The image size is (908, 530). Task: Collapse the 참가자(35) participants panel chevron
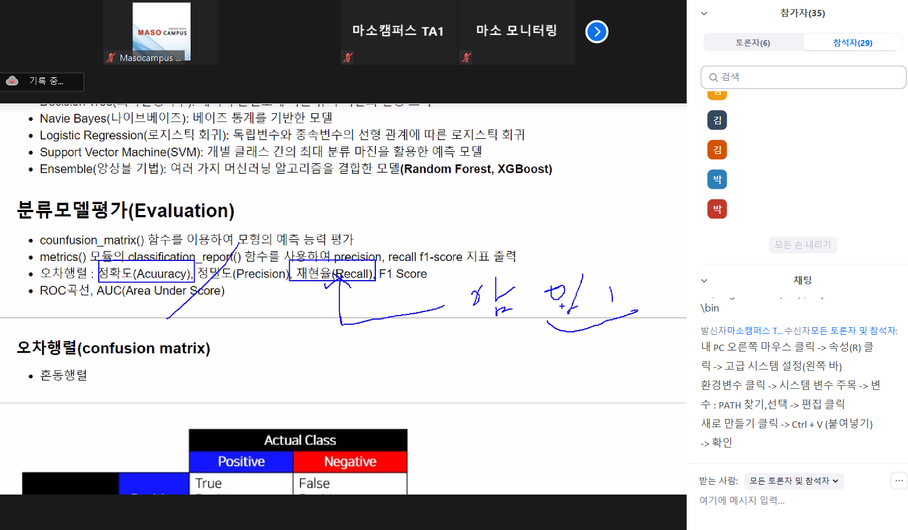click(x=704, y=13)
